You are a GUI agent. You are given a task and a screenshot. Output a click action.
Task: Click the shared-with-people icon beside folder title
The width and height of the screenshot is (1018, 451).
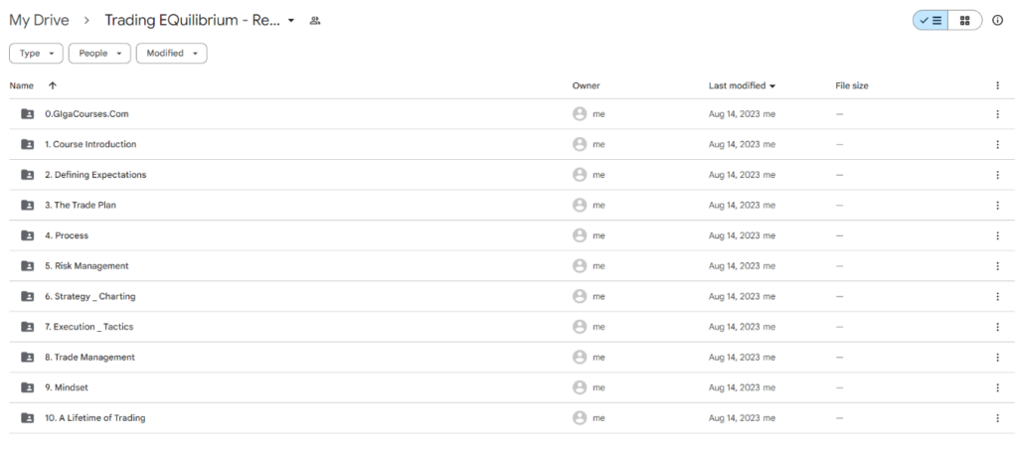(315, 21)
